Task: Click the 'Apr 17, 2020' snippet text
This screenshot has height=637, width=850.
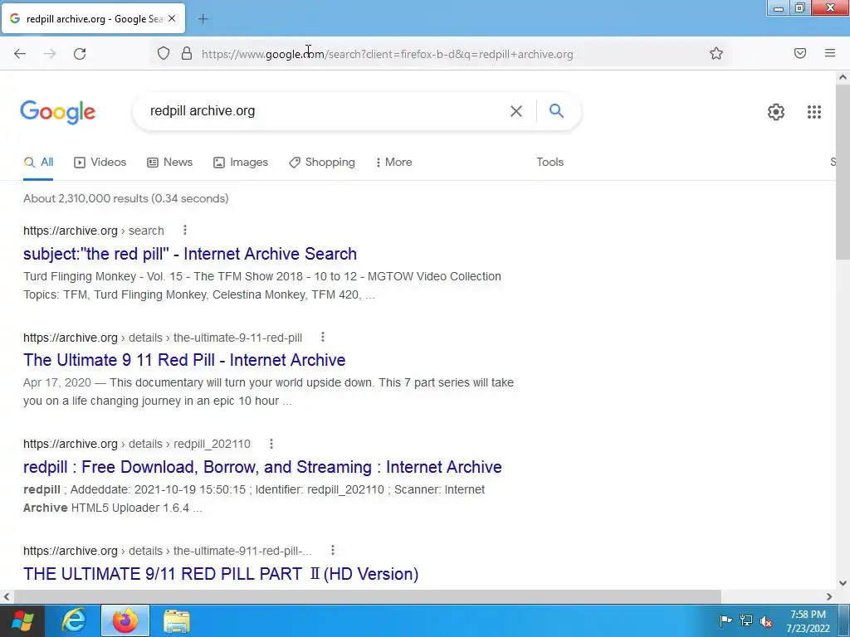Action: pos(57,382)
